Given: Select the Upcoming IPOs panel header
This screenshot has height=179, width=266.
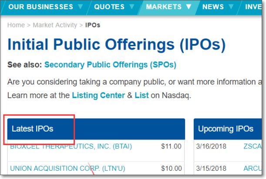Looking at the screenshot, I should (x=226, y=128).
